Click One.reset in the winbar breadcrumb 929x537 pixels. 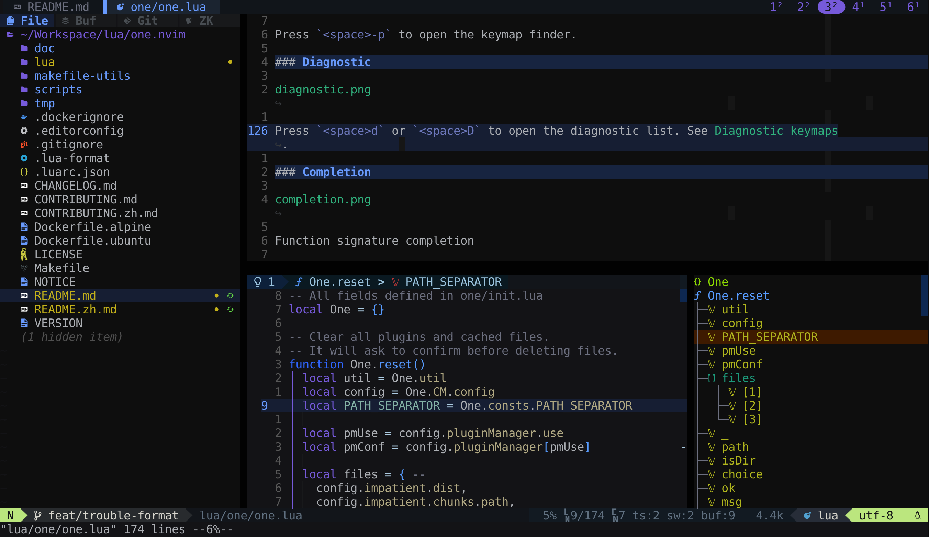[x=339, y=282]
